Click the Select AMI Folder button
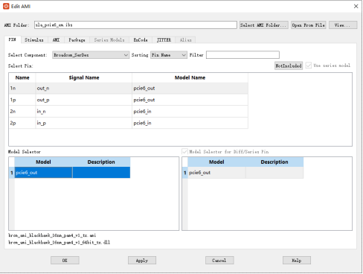Screen dimensions: 363x274 tap(264, 25)
